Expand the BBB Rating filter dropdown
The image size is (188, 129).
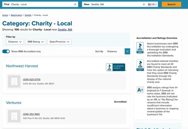(x=36, y=42)
